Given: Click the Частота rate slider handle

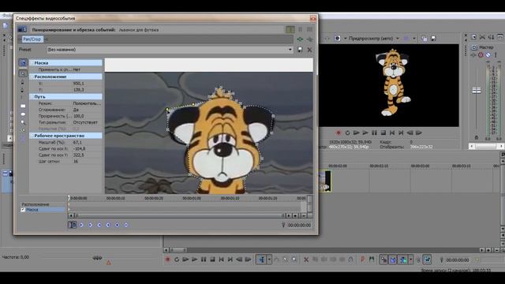Looking at the screenshot, I should [x=97, y=258].
